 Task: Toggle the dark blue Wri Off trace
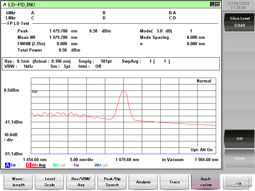pos(101,165)
